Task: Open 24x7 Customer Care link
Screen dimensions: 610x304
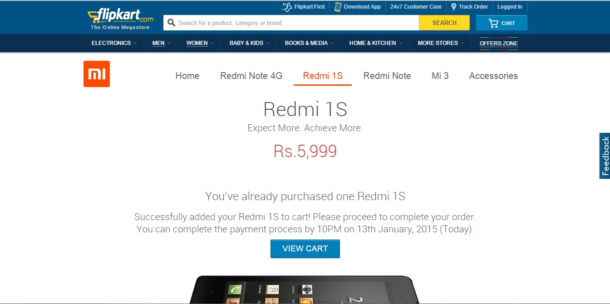Action: [x=416, y=7]
